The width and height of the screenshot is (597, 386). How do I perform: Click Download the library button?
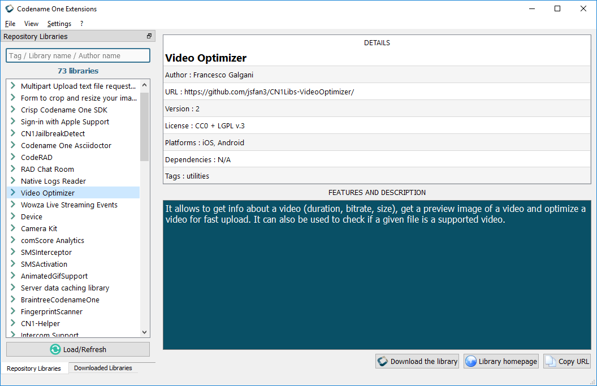[417, 361]
